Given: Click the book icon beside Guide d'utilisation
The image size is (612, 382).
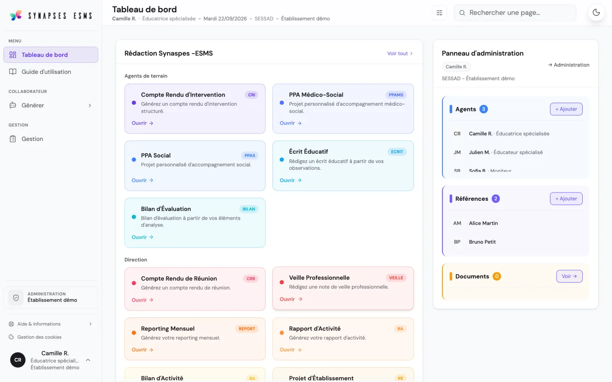Looking at the screenshot, I should (x=13, y=72).
